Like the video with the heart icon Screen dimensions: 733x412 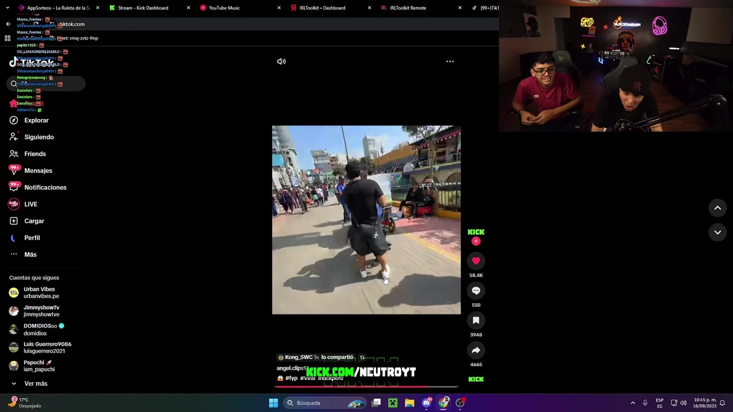point(476,261)
